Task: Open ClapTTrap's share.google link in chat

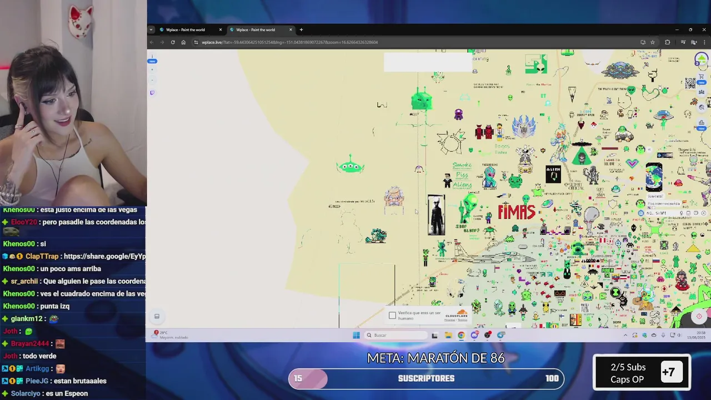Action: point(104,256)
